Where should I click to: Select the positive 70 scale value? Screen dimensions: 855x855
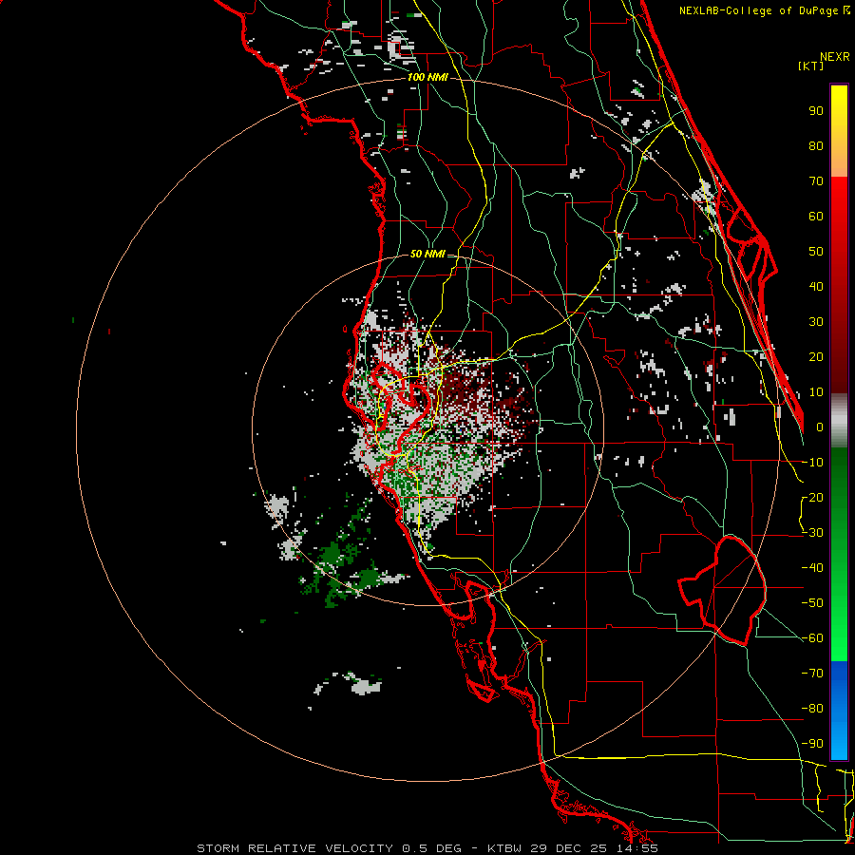(x=816, y=181)
